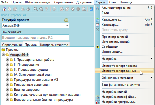The image size is (155, 105).
Task: Click the Printer icon in toolbar
Action: click(x=28, y=9)
